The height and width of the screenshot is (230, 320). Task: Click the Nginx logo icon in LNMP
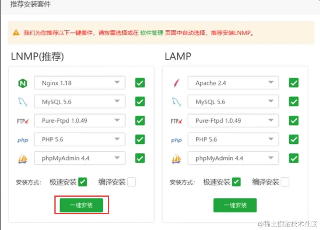point(23,83)
